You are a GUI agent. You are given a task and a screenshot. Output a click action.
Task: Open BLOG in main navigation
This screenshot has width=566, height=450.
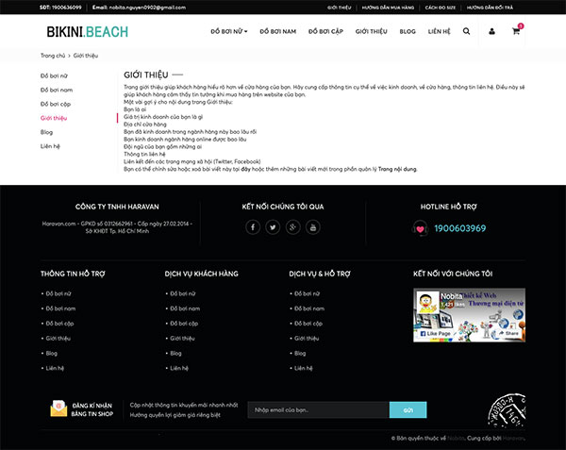pyautogui.click(x=408, y=31)
